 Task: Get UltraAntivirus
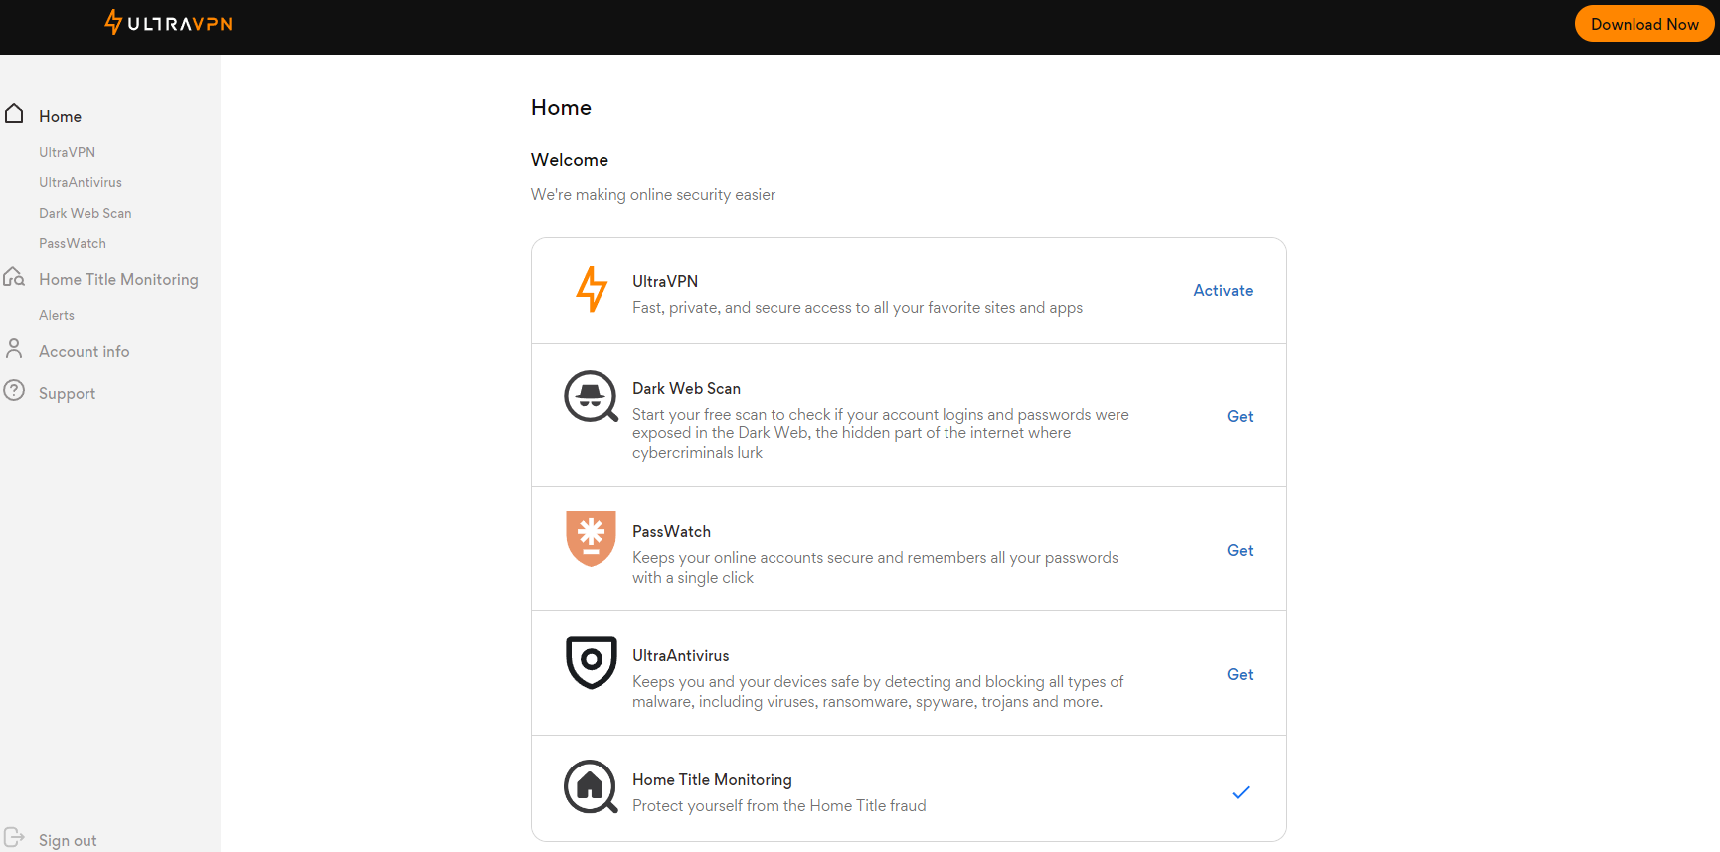[x=1240, y=674]
